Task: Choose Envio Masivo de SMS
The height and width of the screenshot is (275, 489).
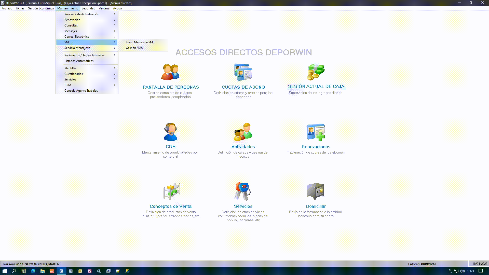Action: (x=143, y=42)
